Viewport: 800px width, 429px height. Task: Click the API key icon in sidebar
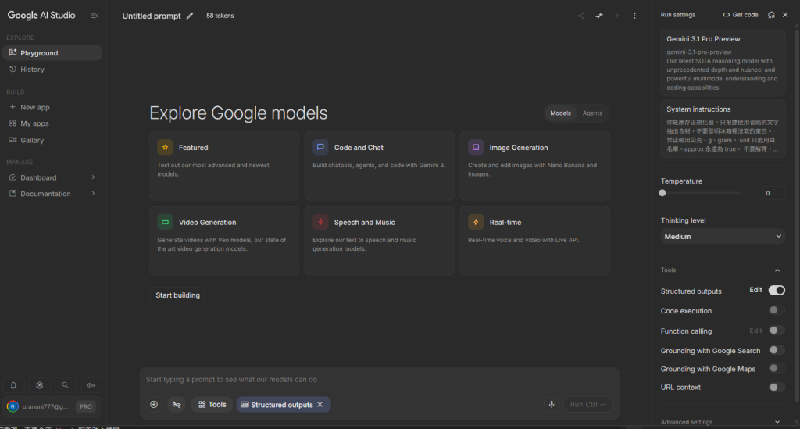click(x=91, y=385)
